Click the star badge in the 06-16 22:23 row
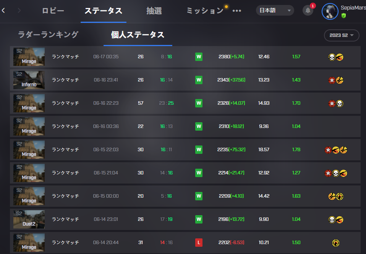This screenshot has width=366, height=254. pyautogui.click(x=332, y=104)
